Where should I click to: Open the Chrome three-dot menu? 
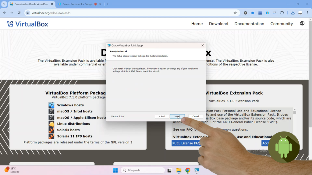[307, 13]
